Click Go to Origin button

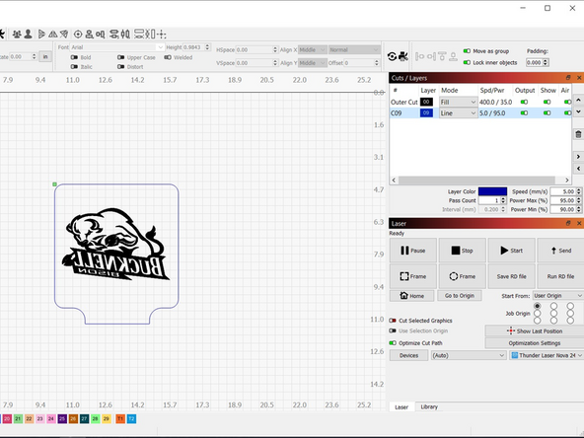coord(460,295)
